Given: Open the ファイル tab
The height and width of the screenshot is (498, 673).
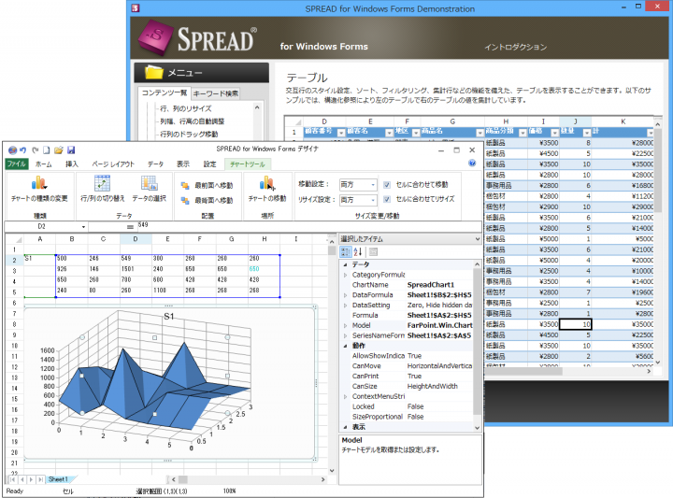Looking at the screenshot, I should pyautogui.click(x=17, y=164).
